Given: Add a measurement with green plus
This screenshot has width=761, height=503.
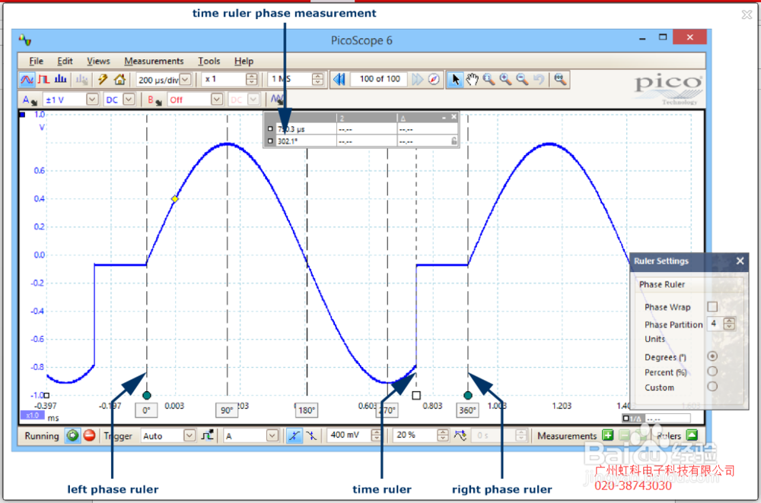Looking at the screenshot, I should click(607, 435).
